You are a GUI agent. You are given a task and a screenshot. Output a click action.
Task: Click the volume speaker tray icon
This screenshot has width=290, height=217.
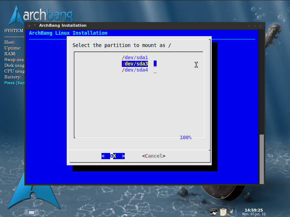click(x=233, y=212)
